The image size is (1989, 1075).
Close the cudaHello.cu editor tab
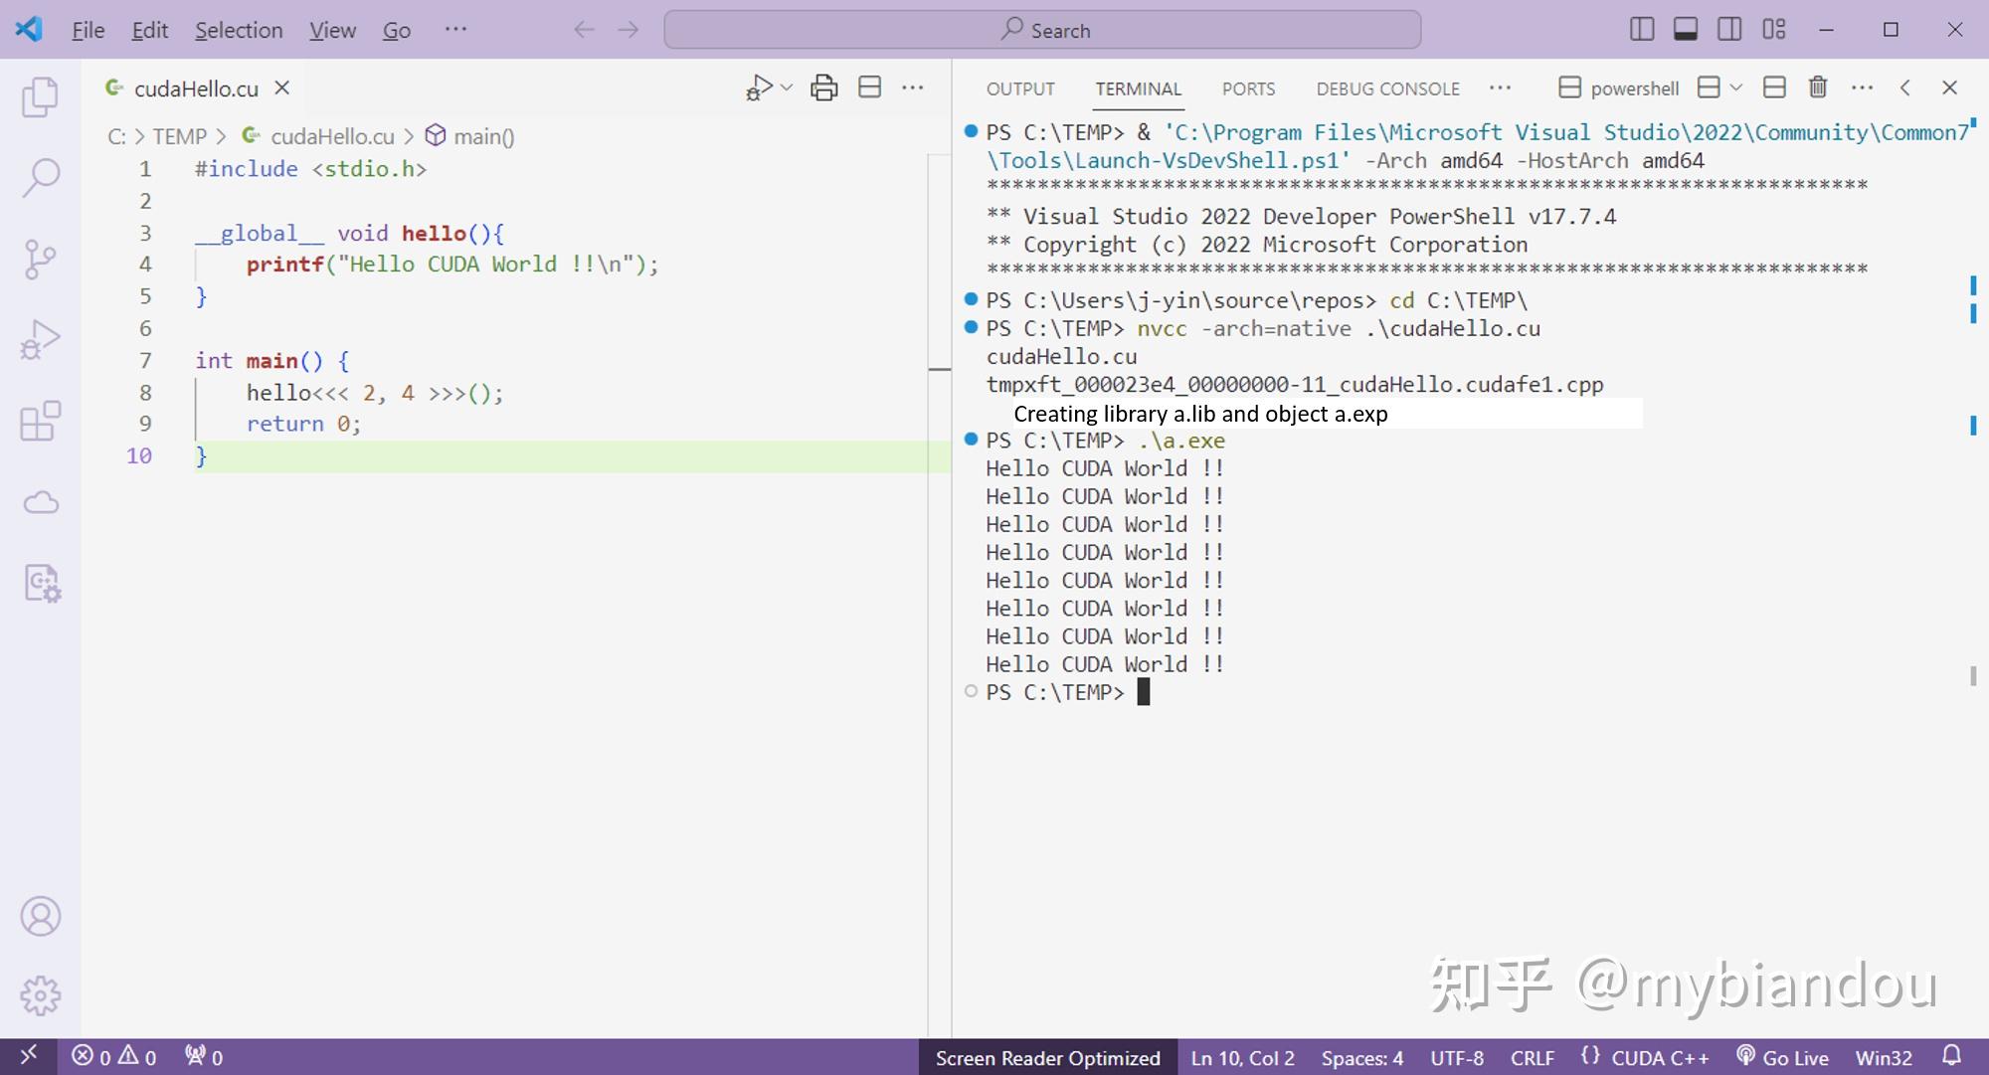[x=282, y=88]
